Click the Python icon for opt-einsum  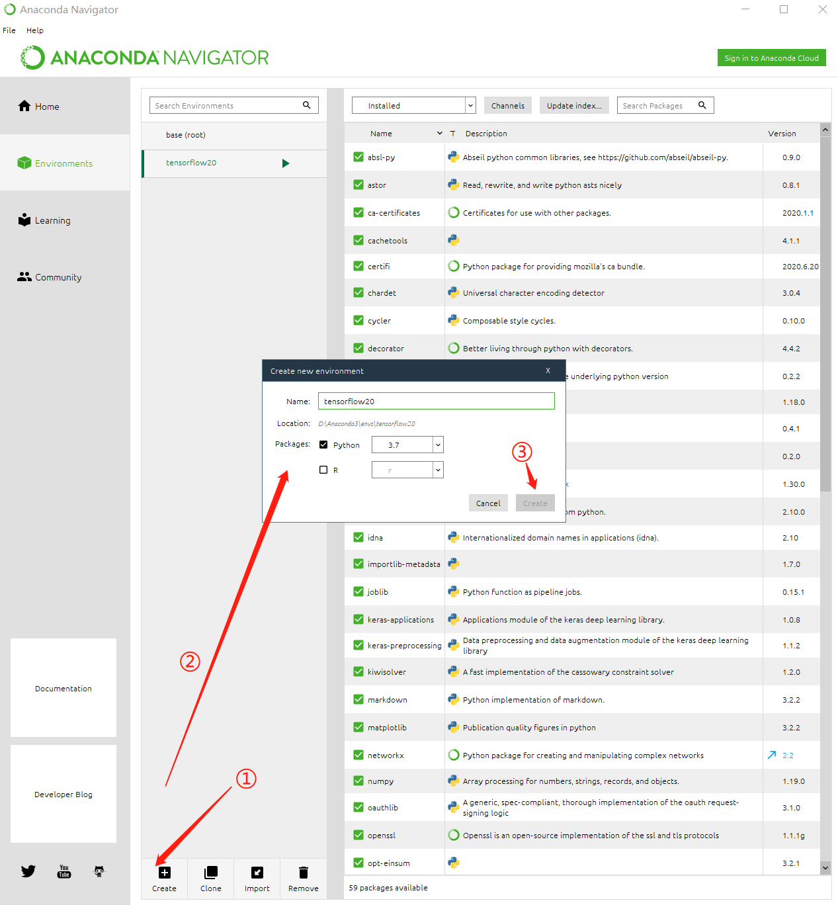454,863
